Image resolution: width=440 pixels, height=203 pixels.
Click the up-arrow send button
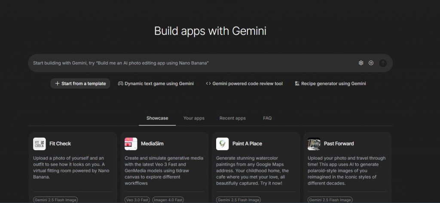point(383,63)
